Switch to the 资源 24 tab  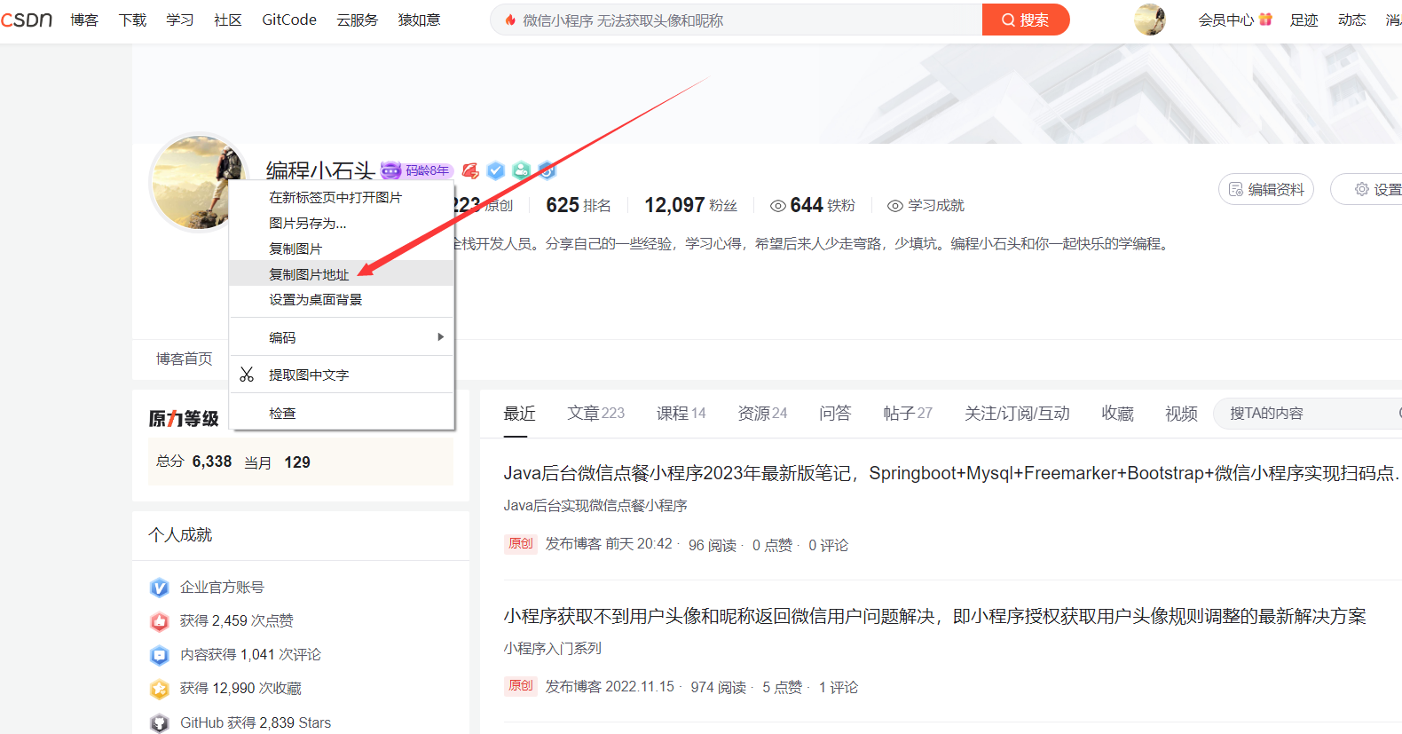click(763, 413)
